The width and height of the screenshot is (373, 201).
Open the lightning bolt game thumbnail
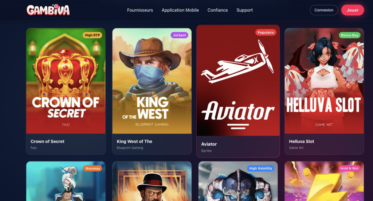[324, 181]
